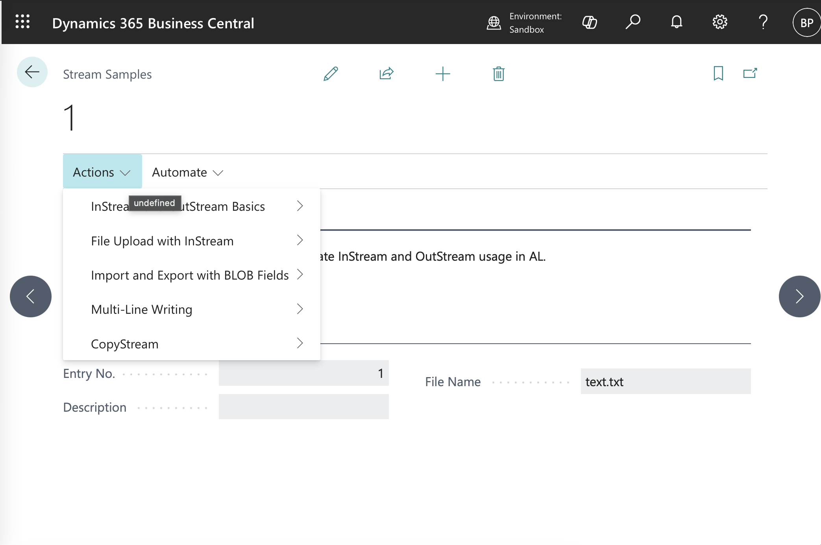Screen dimensions: 821x545
Task: Open the app launcher waffle icon
Action: coord(22,22)
